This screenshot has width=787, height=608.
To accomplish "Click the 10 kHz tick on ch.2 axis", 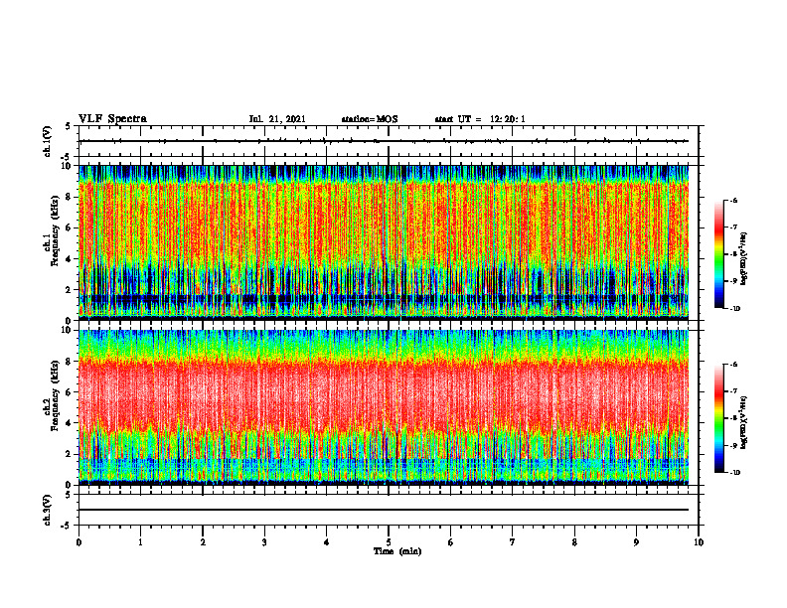I will pos(68,330).
